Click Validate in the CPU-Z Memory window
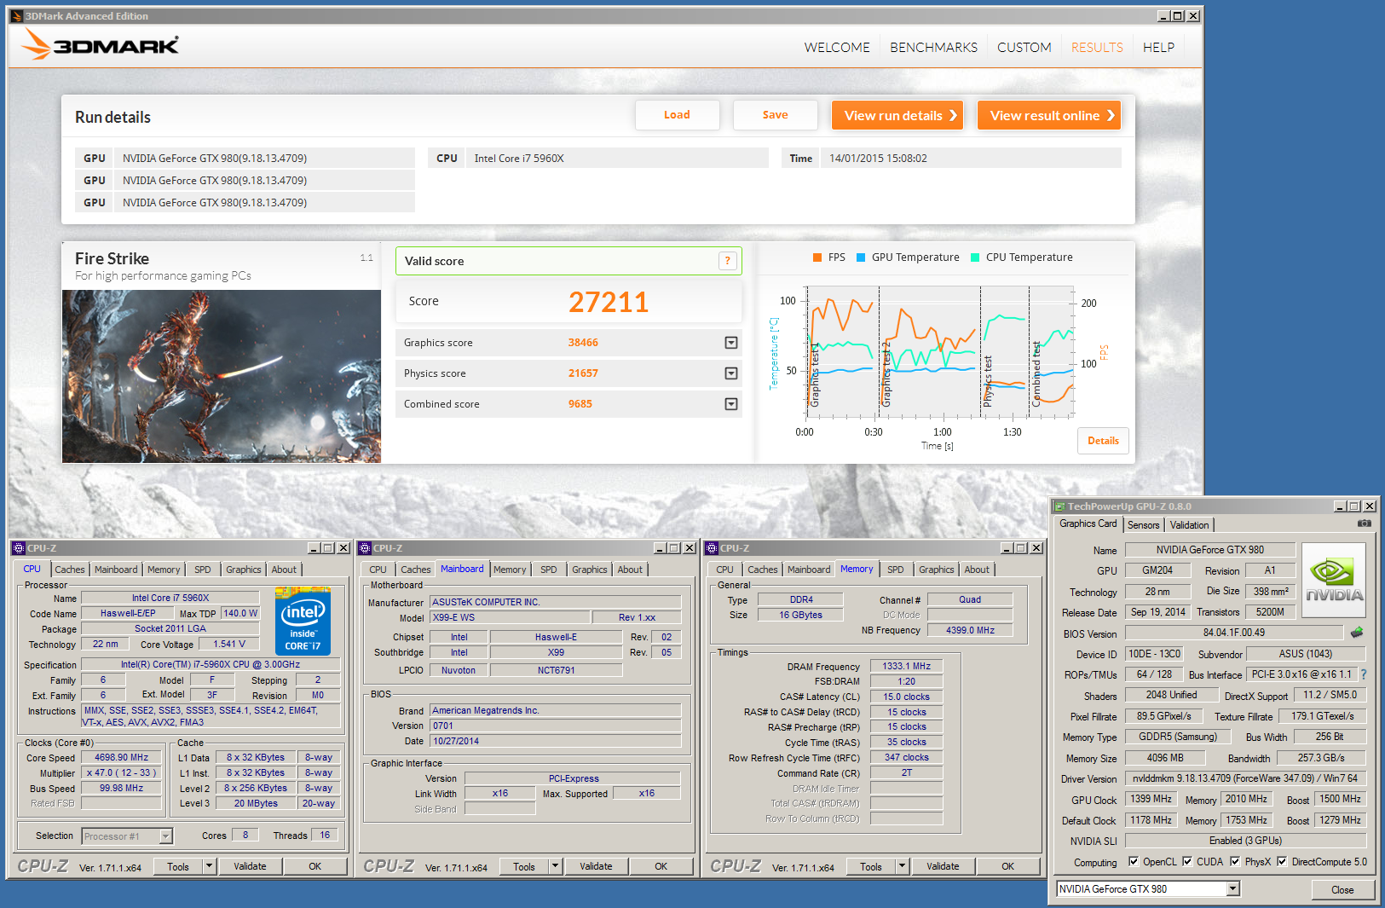1385x908 pixels. point(943,866)
